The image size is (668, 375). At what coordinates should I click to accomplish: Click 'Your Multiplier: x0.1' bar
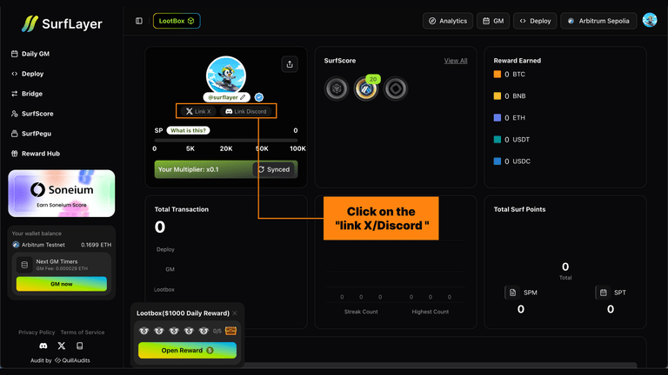click(x=226, y=169)
